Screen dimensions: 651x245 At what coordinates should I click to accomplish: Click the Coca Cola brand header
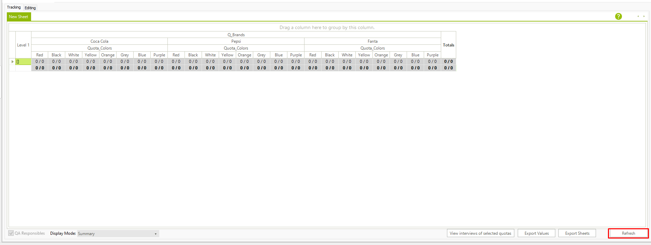point(99,41)
